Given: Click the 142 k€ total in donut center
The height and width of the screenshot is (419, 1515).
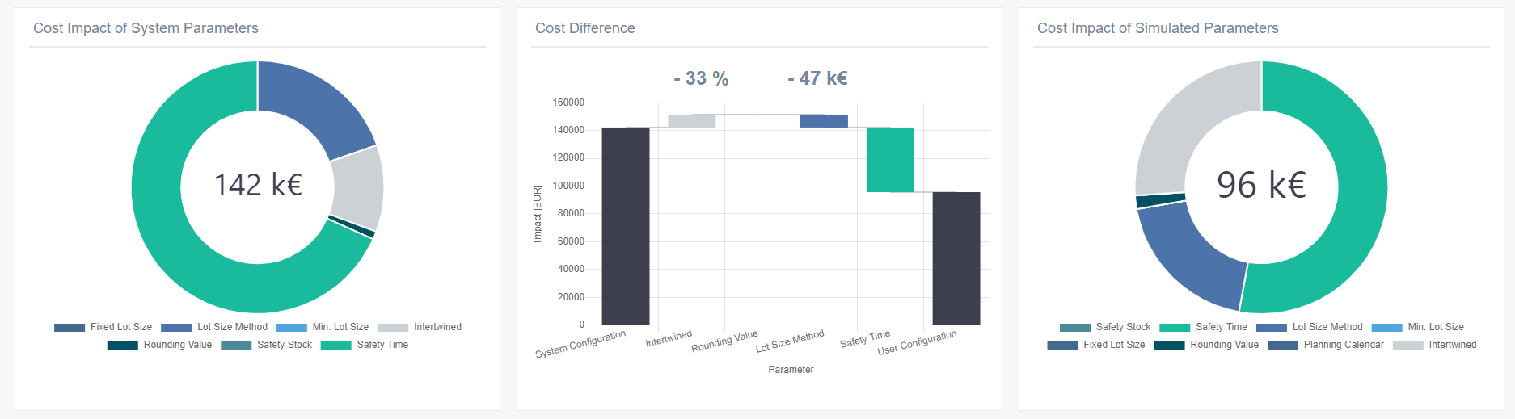Looking at the screenshot, I should point(258,185).
